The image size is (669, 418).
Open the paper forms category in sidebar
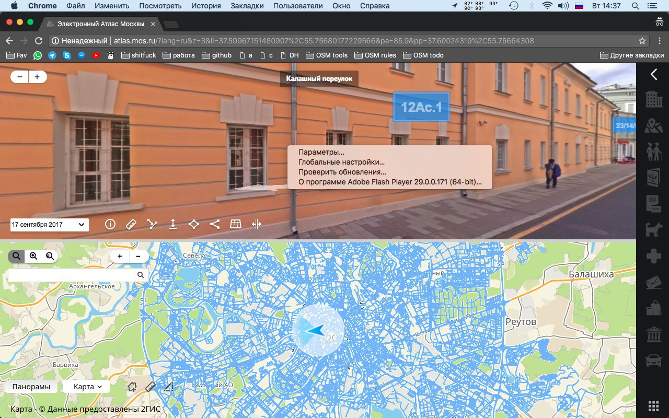point(654,204)
